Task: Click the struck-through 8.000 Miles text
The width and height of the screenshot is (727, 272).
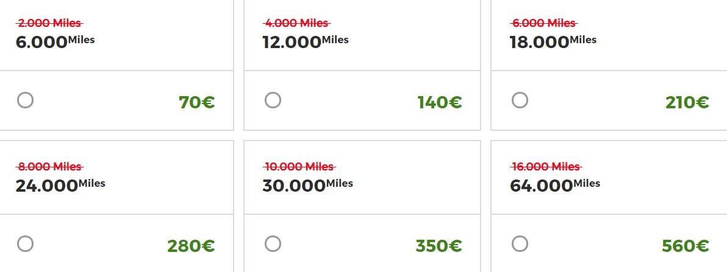Action: [x=49, y=166]
